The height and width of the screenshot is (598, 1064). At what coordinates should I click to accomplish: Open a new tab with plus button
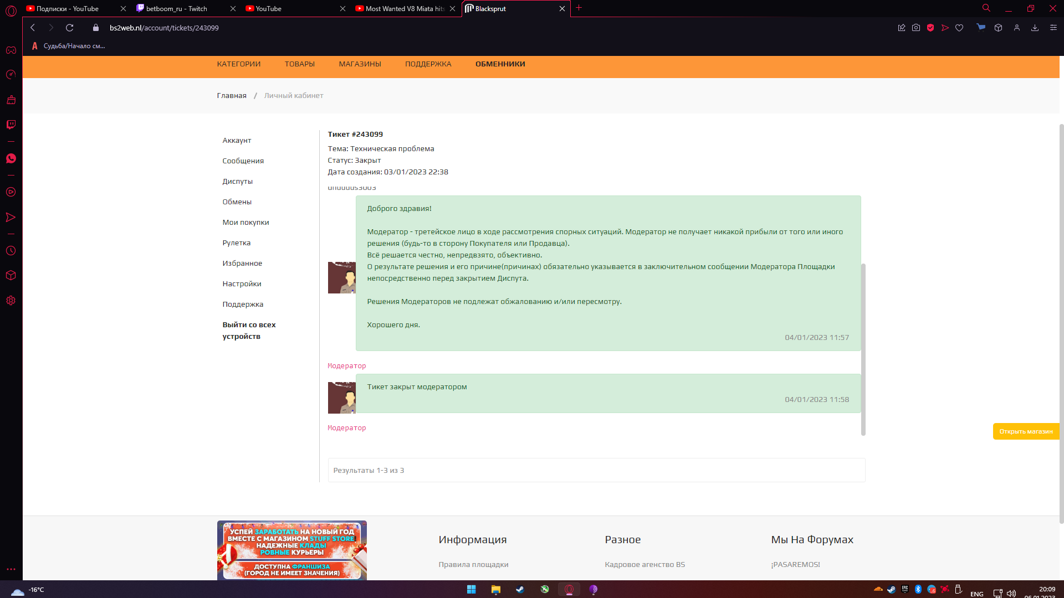(x=579, y=8)
